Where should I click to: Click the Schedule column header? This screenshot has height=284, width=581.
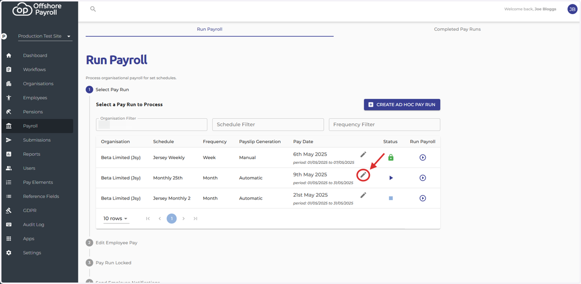click(x=163, y=142)
